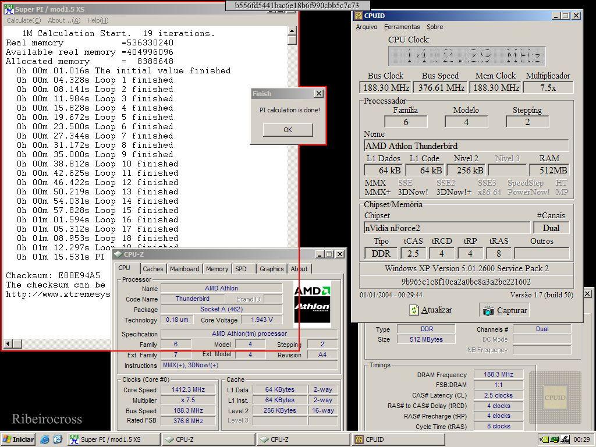Close the Finish dialog with X
The width and height of the screenshot is (596, 447).
(x=319, y=94)
